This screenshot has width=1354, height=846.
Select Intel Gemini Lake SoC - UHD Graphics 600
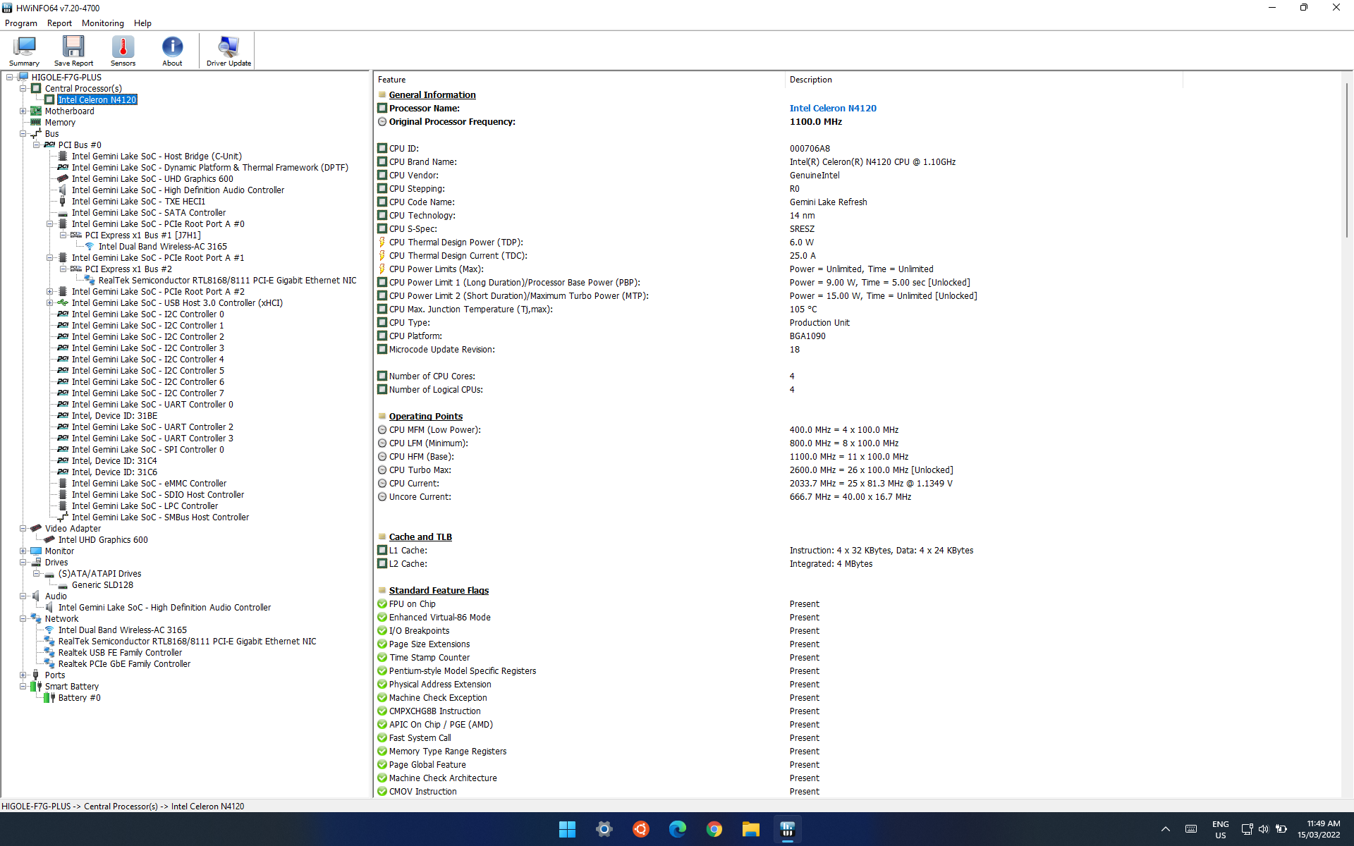(x=152, y=179)
